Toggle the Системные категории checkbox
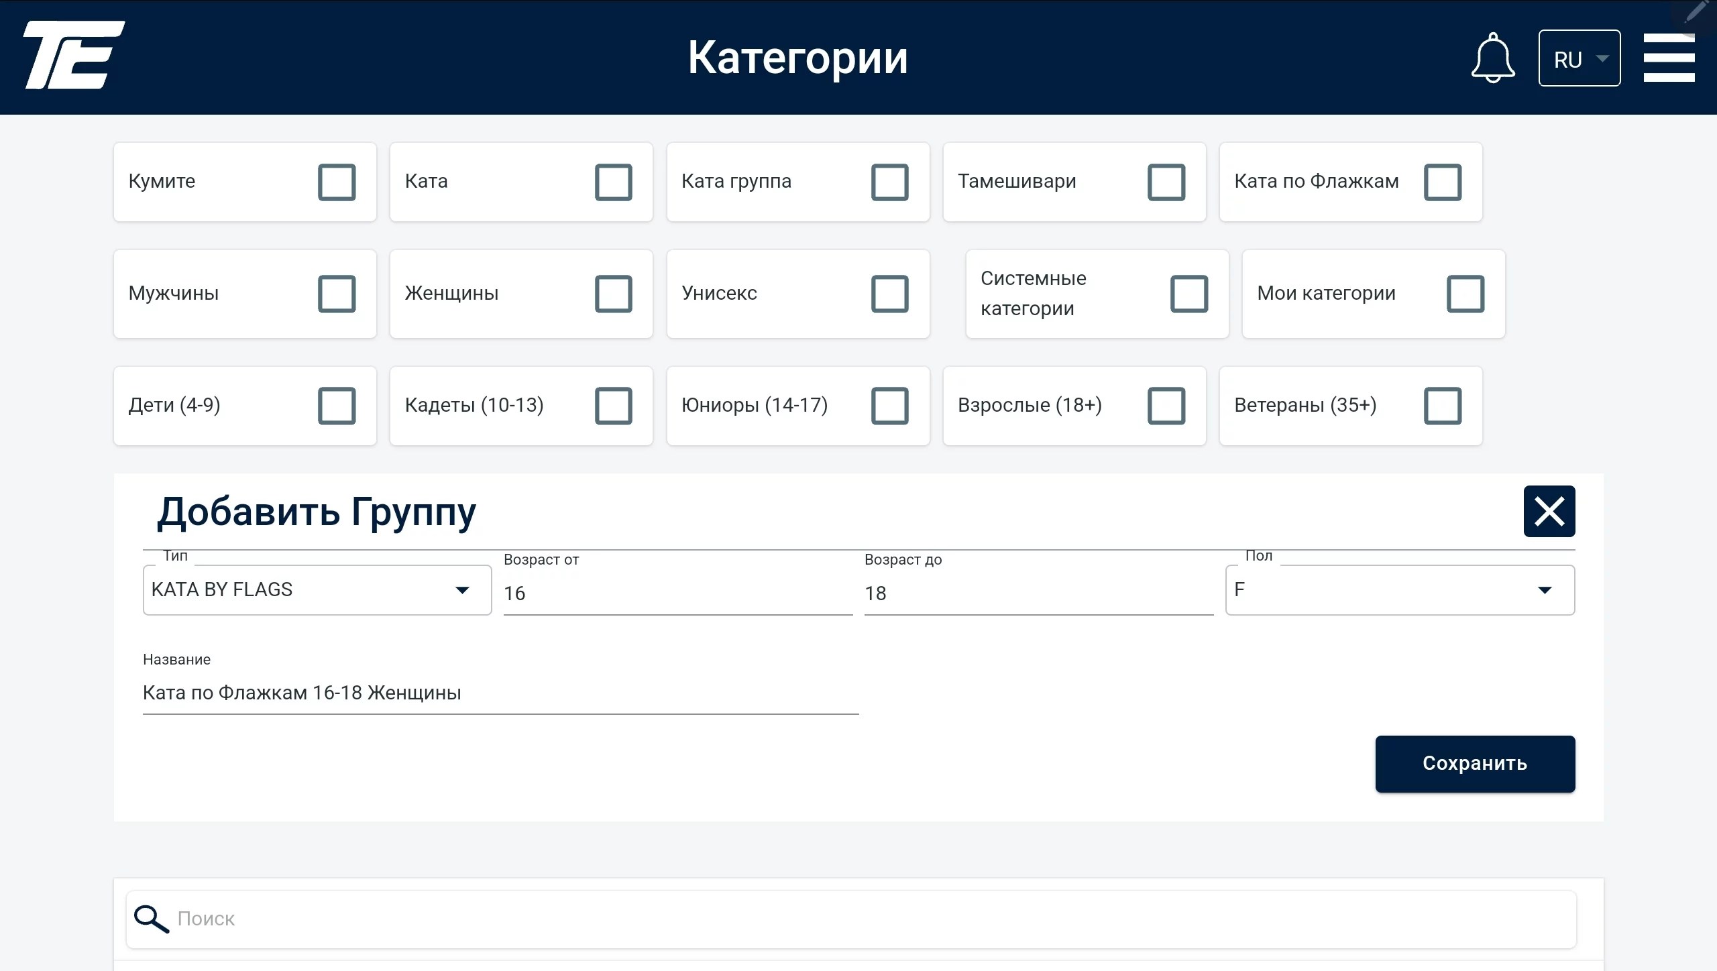The image size is (1717, 971). tap(1189, 294)
